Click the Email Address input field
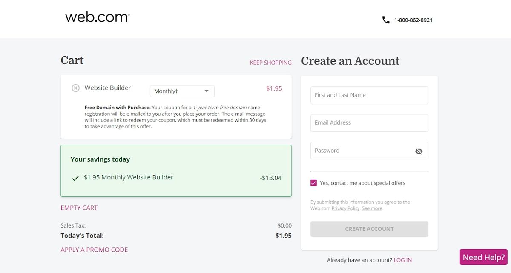The height and width of the screenshot is (273, 511). point(369,122)
